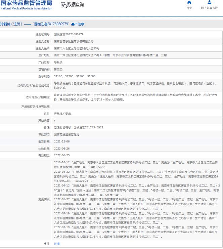Viewport: 223px width, 249px height.
Task: Select registration number value 国械注准20173080979
Action: (x=69, y=34)
